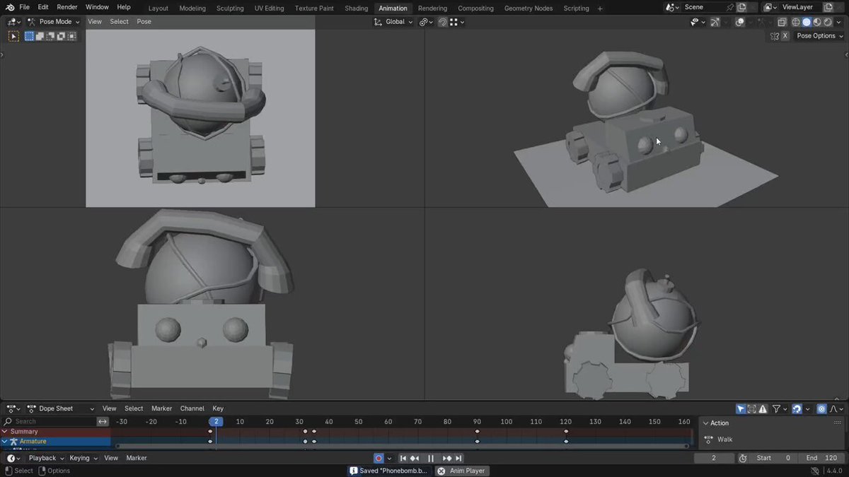
Task: Toggle proportional editing in Dope Sheet
Action: [x=821, y=408]
